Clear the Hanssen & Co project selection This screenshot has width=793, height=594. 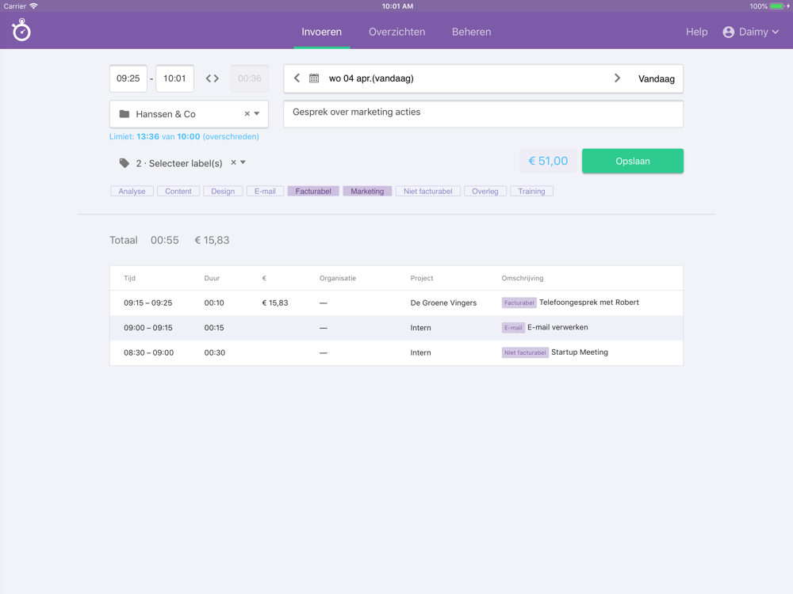pyautogui.click(x=247, y=114)
